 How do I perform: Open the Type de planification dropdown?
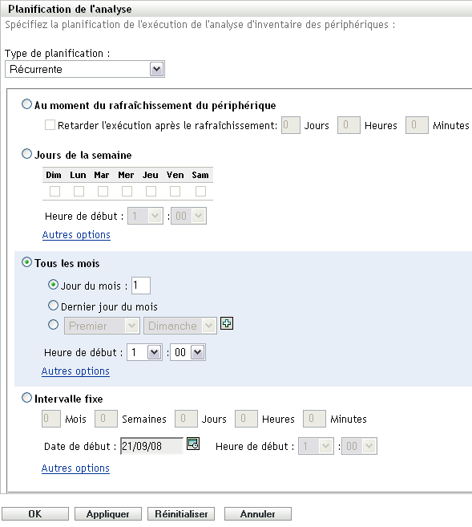[85, 69]
